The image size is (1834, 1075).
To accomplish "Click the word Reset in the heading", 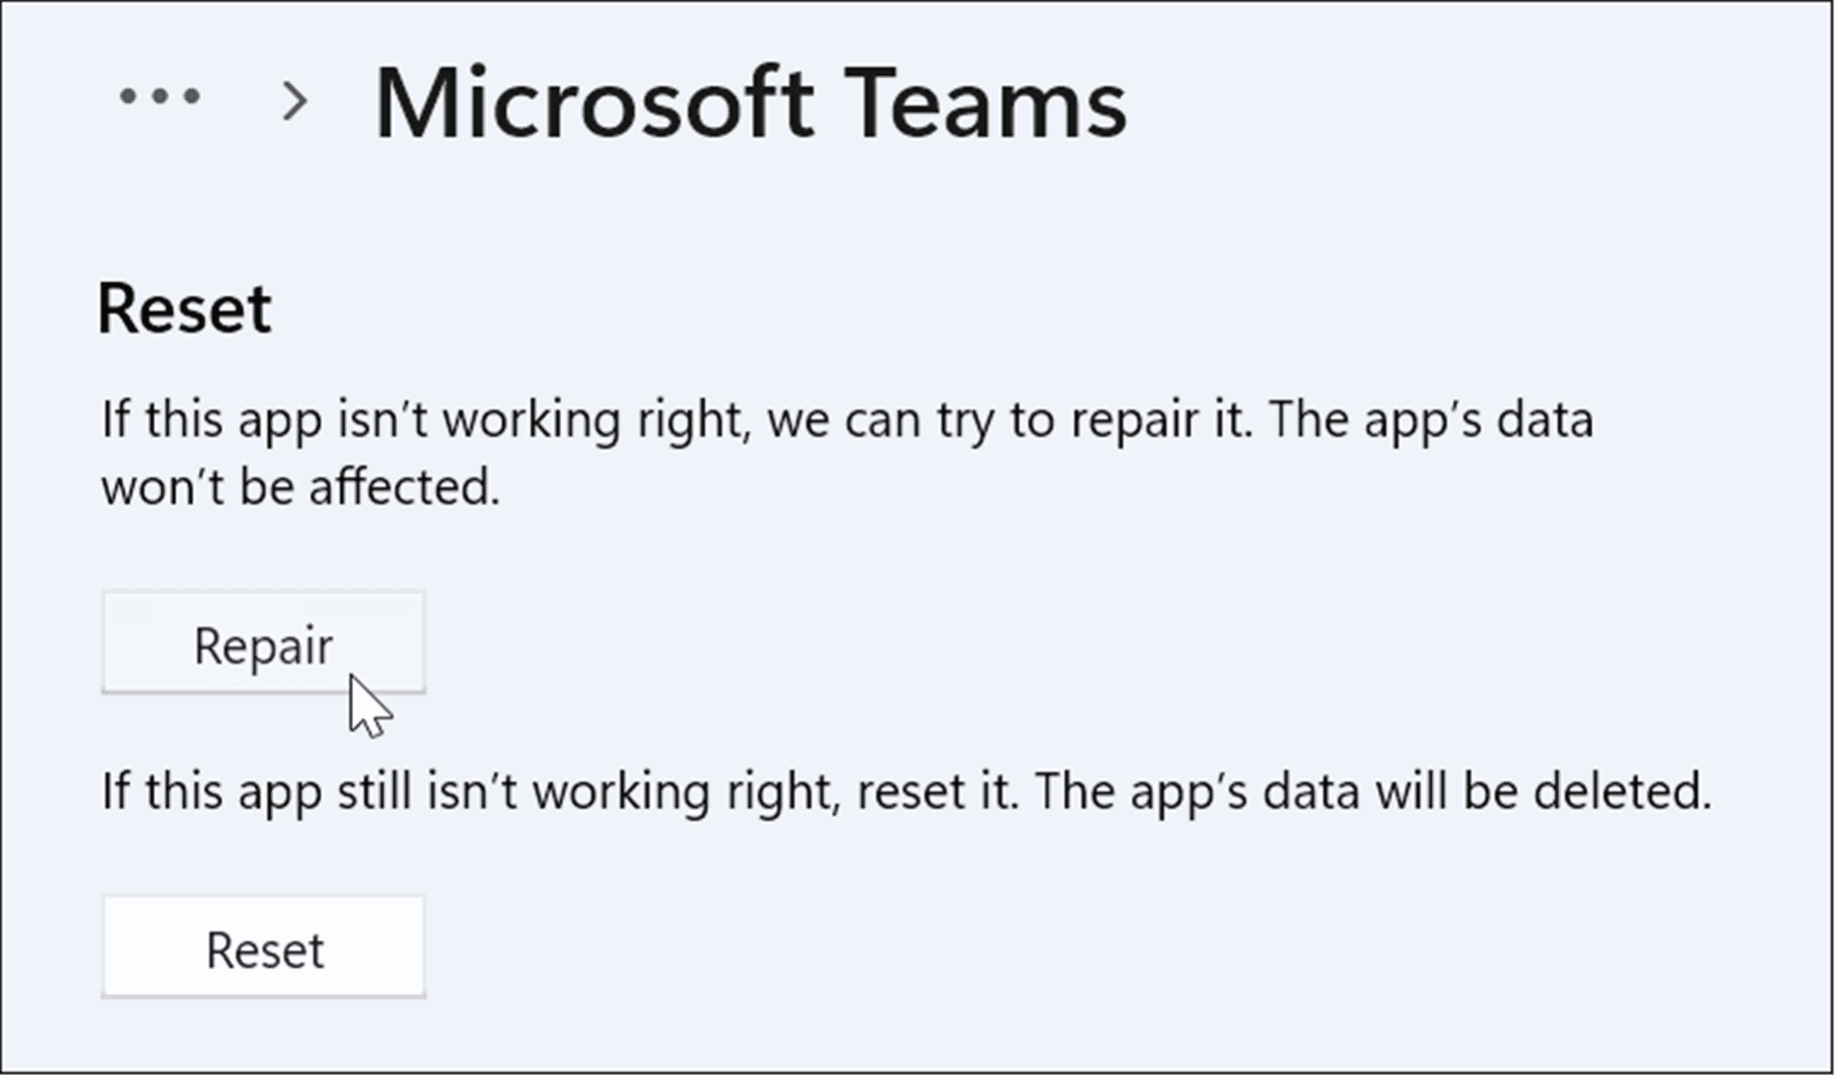I will [x=187, y=308].
